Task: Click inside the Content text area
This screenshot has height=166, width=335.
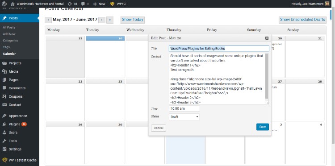Action: pos(217,79)
